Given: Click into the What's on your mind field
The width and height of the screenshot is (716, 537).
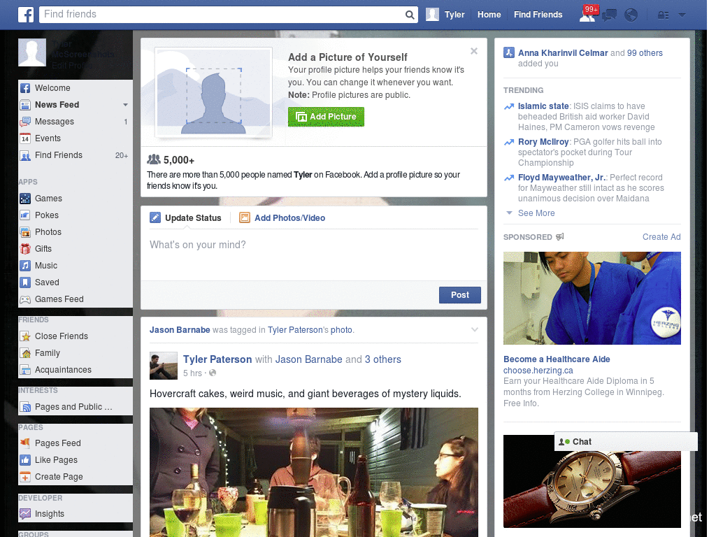Looking at the screenshot, I should click(314, 255).
